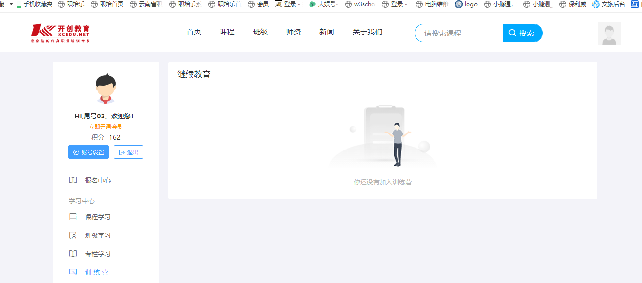The height and width of the screenshot is (283, 642).
Task: Click the icon beside 班级学习
Action: pos(73,235)
